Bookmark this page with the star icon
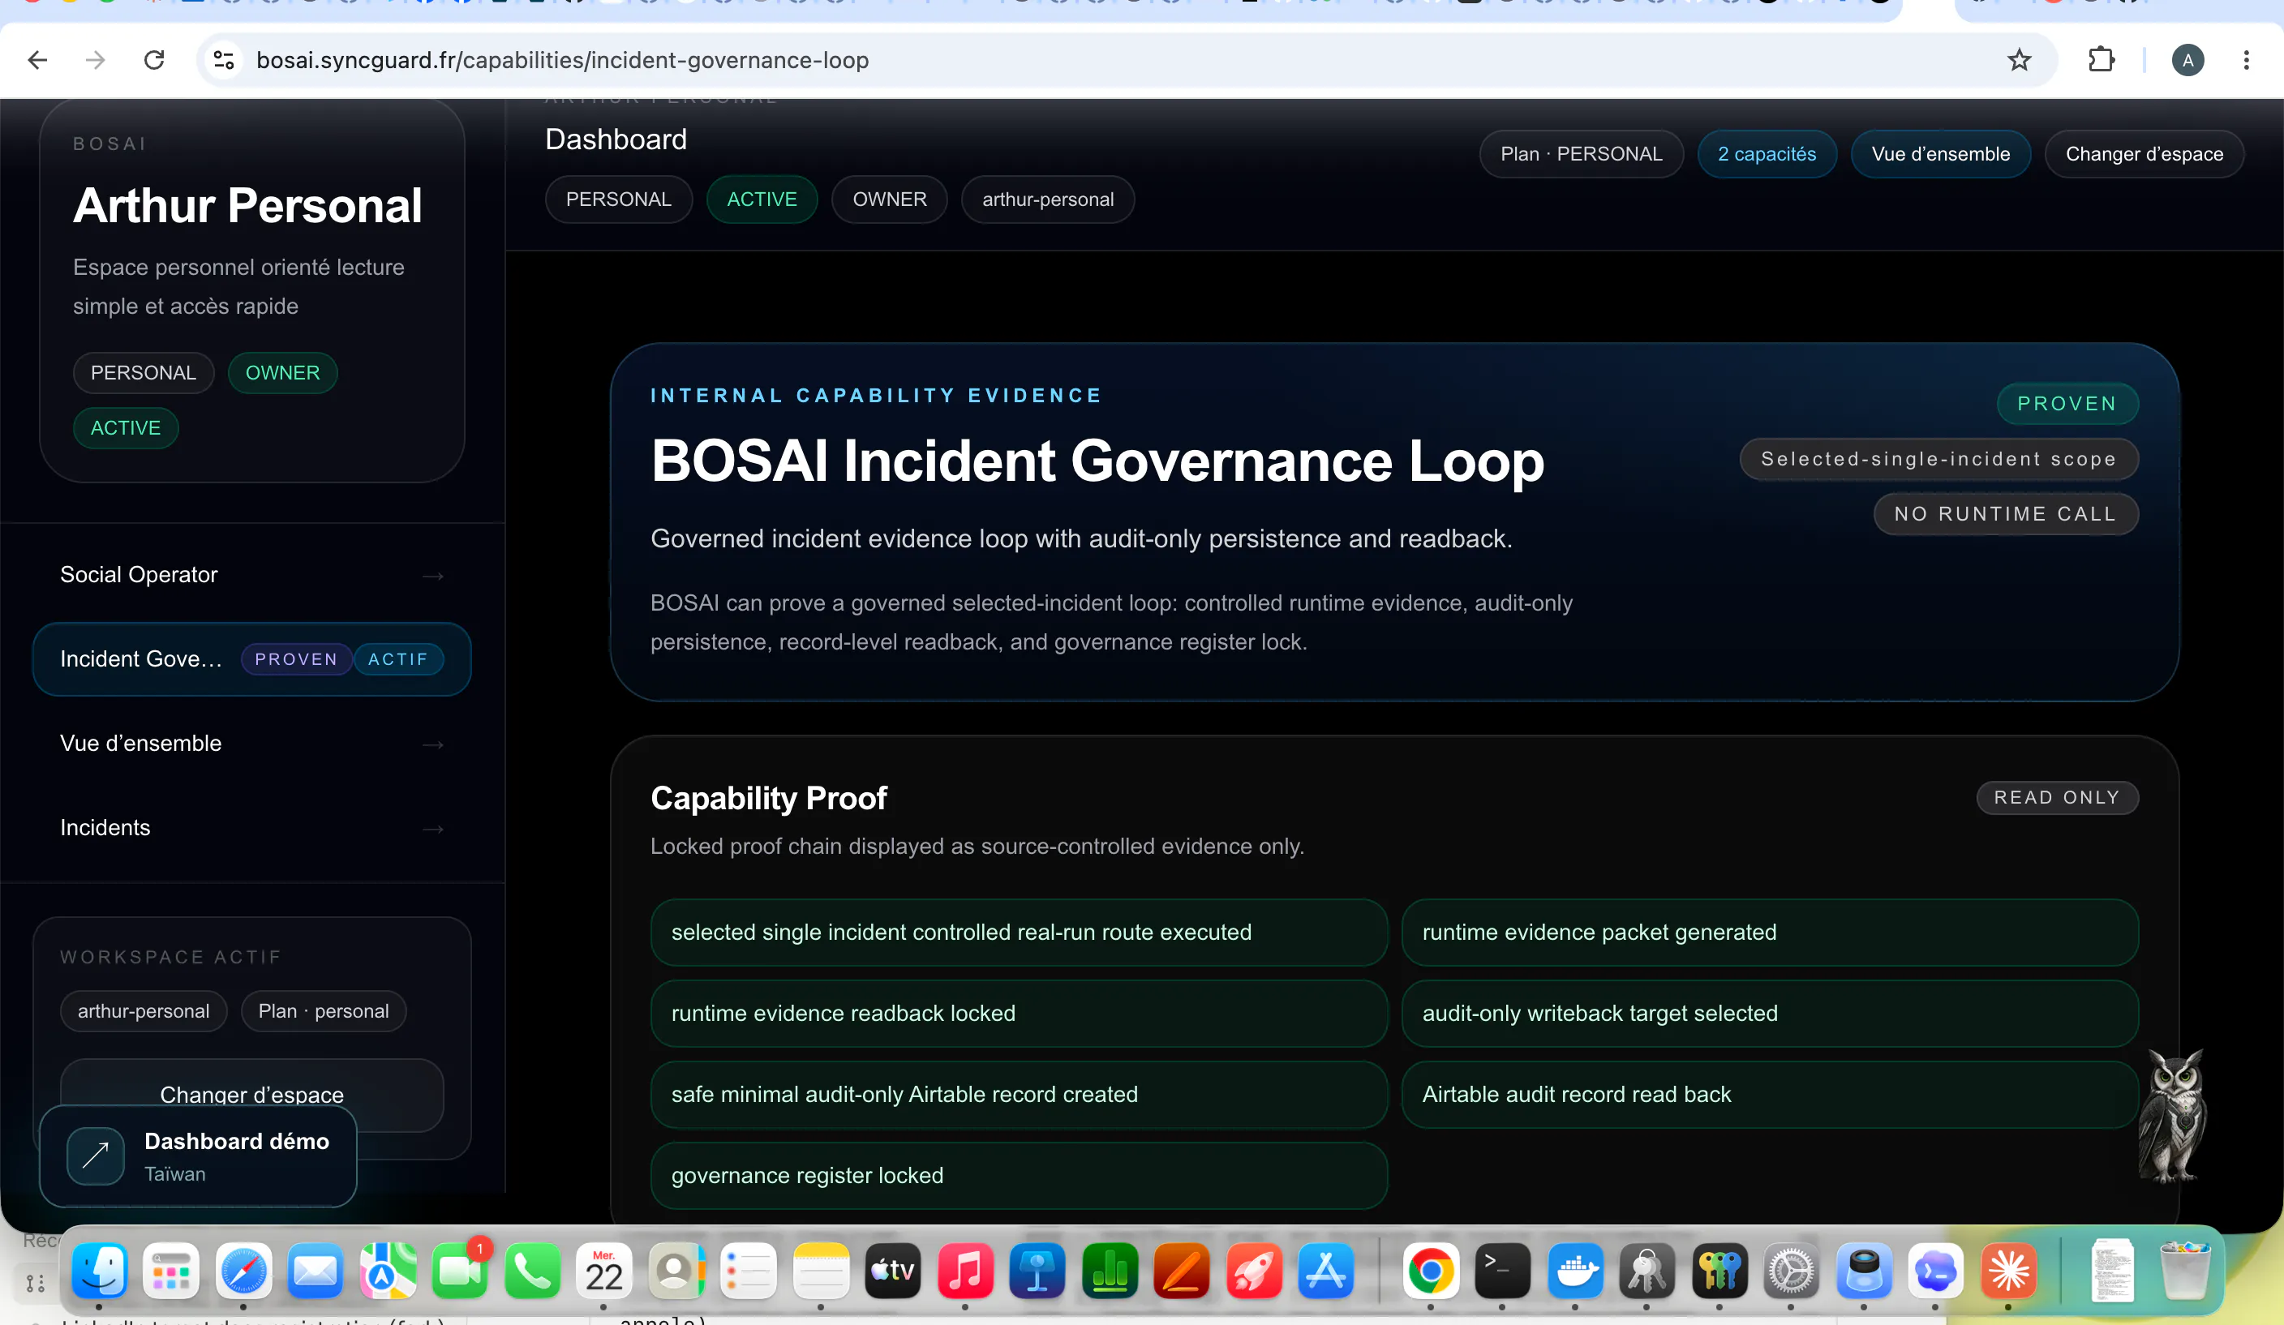Image resolution: width=2284 pixels, height=1325 pixels. [x=2020, y=60]
